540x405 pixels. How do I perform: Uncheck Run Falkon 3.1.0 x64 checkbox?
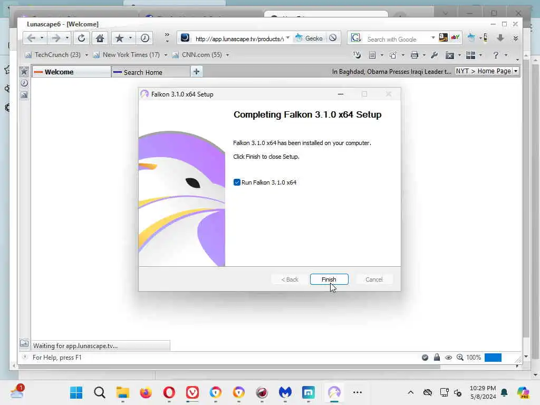237,182
